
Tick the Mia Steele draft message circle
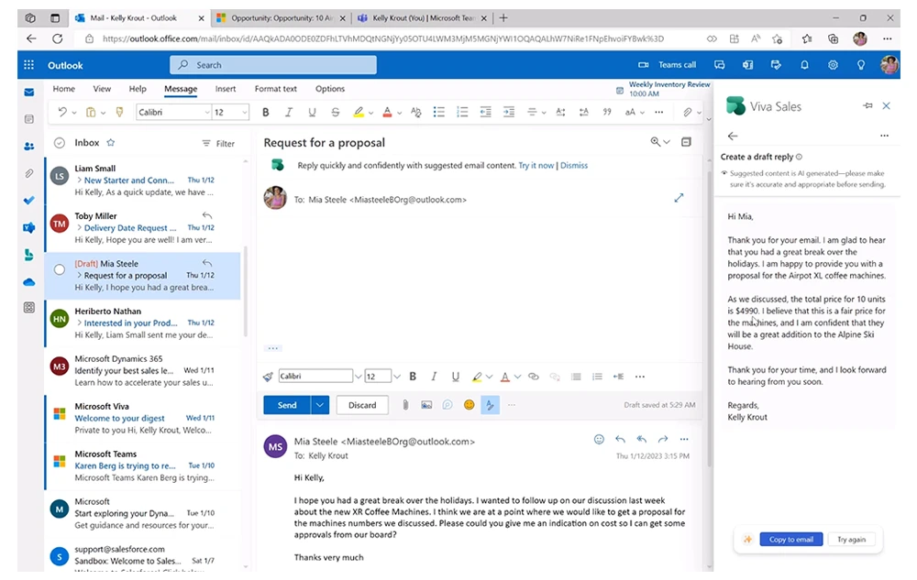[x=59, y=270]
